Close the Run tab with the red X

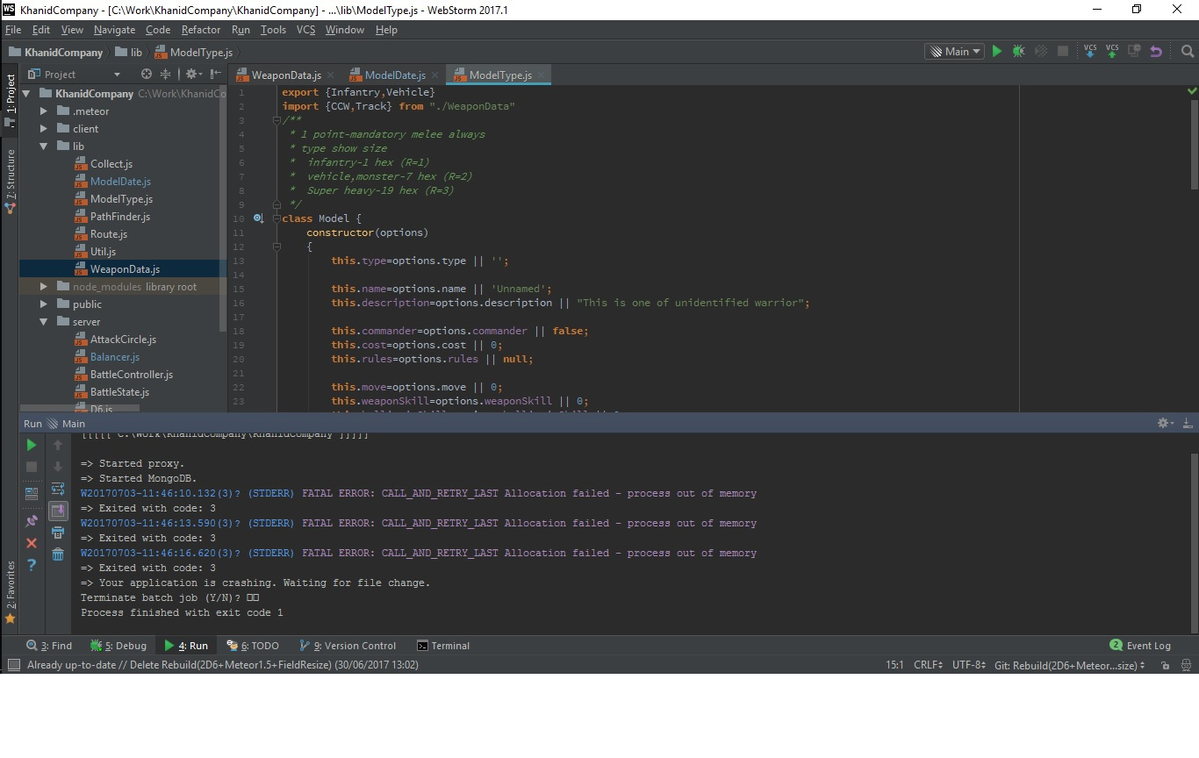coord(32,543)
